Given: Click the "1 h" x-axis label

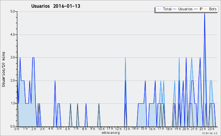Looking at the screenshot, I should 25,129.
